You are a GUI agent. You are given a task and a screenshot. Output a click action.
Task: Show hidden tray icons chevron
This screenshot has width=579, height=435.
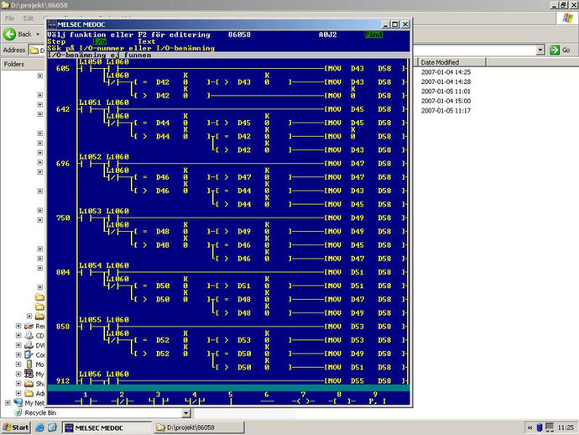(529, 427)
